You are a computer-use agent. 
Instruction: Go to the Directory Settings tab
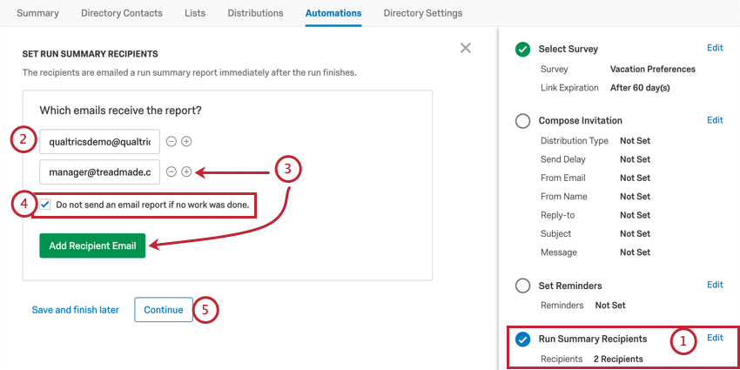tap(423, 13)
